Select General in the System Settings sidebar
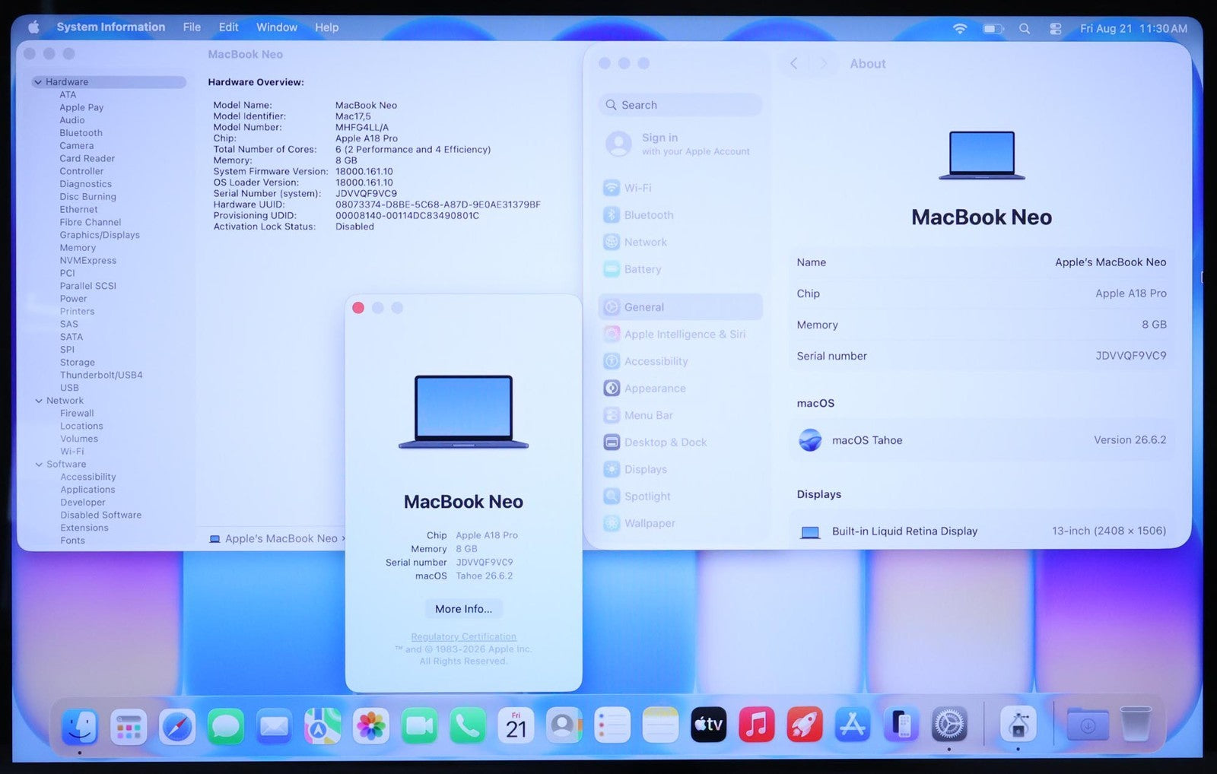Screen dimensions: 1217x774 (680, 307)
